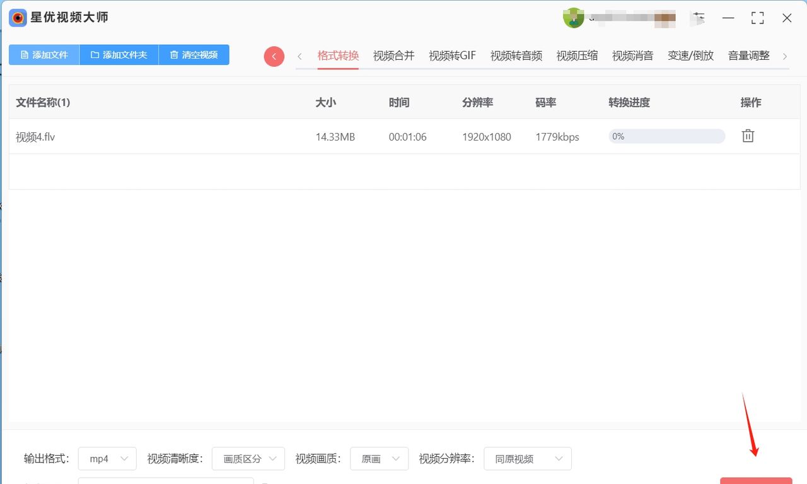Switch to the 视频合并 tab
This screenshot has width=807, height=484.
click(393, 55)
